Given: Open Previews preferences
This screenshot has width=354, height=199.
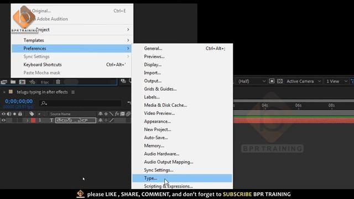Looking at the screenshot, I should (x=182, y=56).
